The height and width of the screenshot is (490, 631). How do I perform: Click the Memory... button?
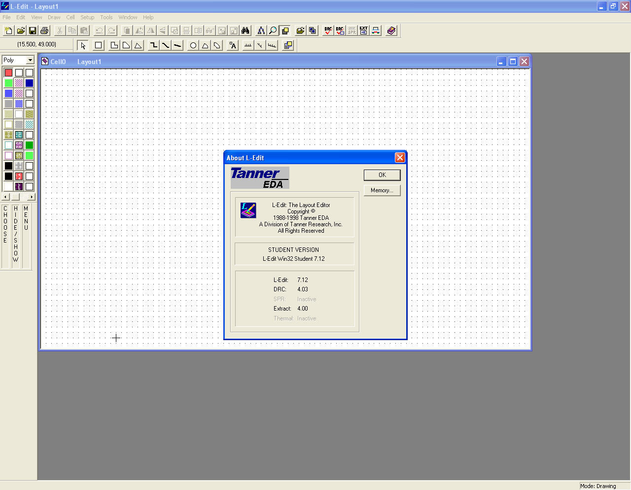click(x=382, y=190)
